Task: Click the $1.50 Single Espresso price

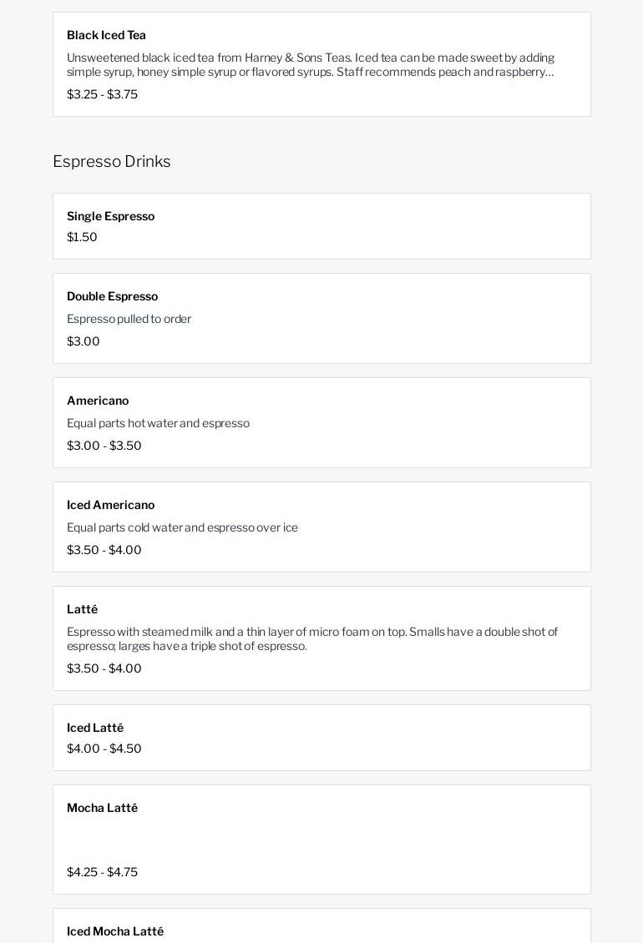Action: point(82,237)
